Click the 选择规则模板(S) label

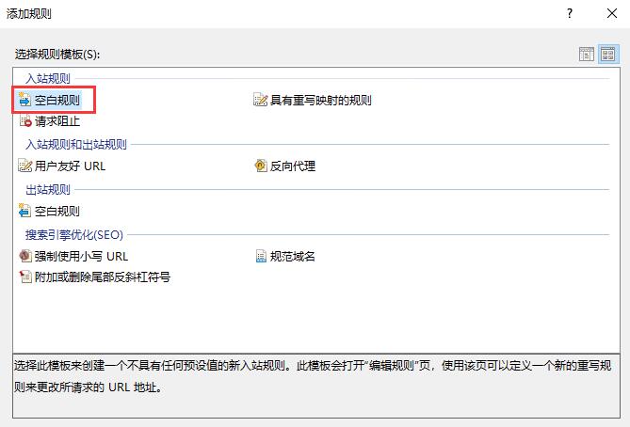point(57,54)
